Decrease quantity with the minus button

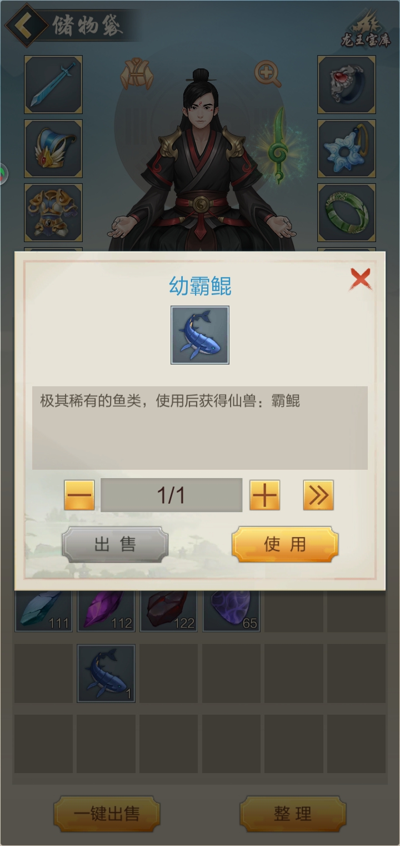click(x=79, y=495)
